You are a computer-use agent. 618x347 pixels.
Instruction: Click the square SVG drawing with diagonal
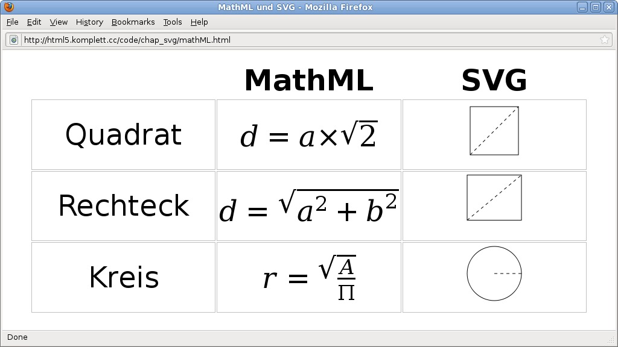click(x=494, y=131)
